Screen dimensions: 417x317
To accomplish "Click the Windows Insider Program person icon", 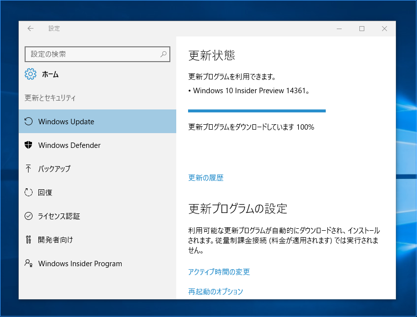I will point(29,263).
